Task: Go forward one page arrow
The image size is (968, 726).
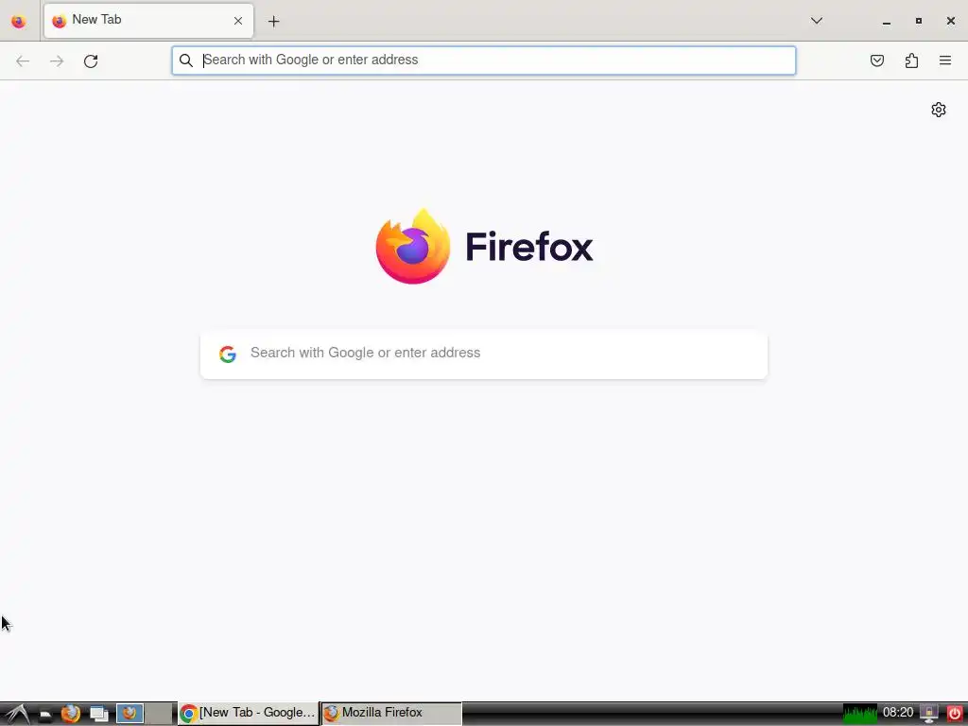Action: 57,60
